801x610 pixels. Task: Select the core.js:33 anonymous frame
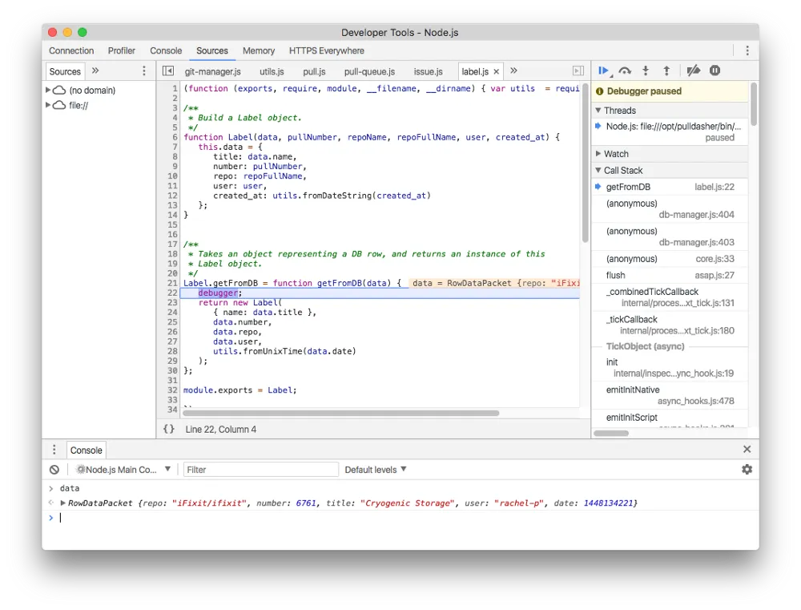click(670, 259)
